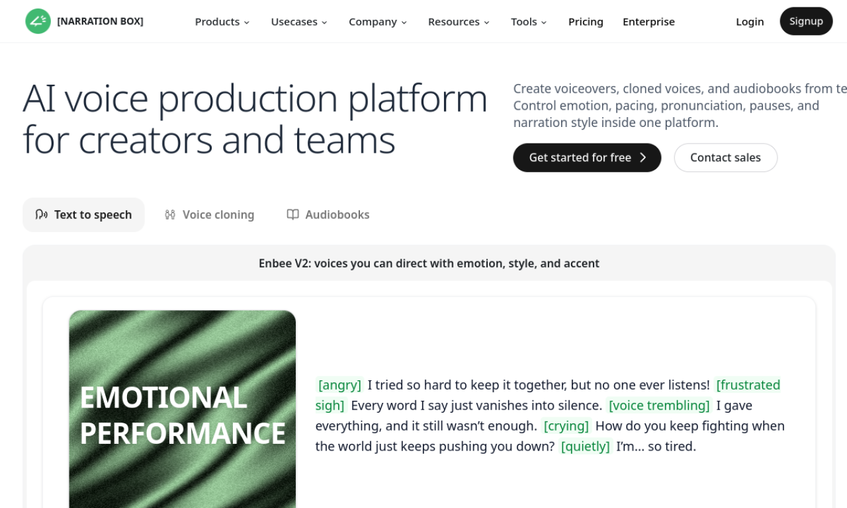Switch to the Audiobooks tab
The image size is (847, 508).
click(328, 214)
